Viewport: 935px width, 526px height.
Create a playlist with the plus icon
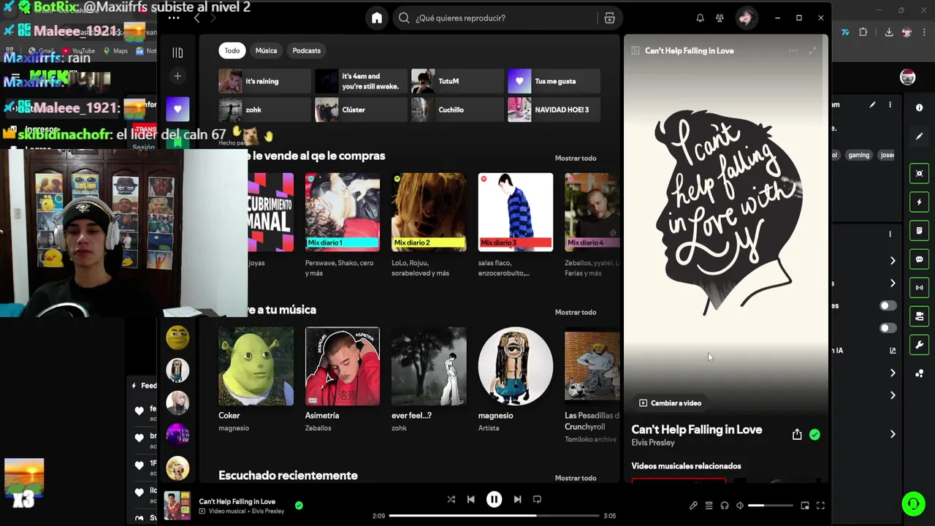pos(178,76)
